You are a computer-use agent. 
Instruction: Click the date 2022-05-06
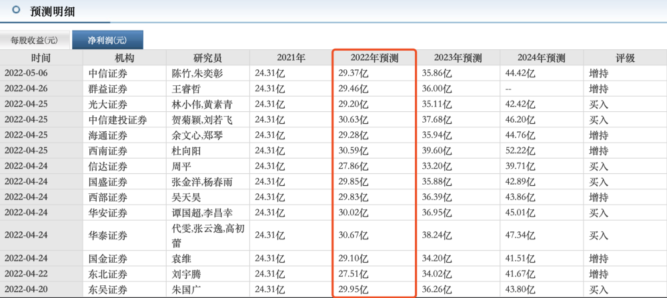pos(26,73)
